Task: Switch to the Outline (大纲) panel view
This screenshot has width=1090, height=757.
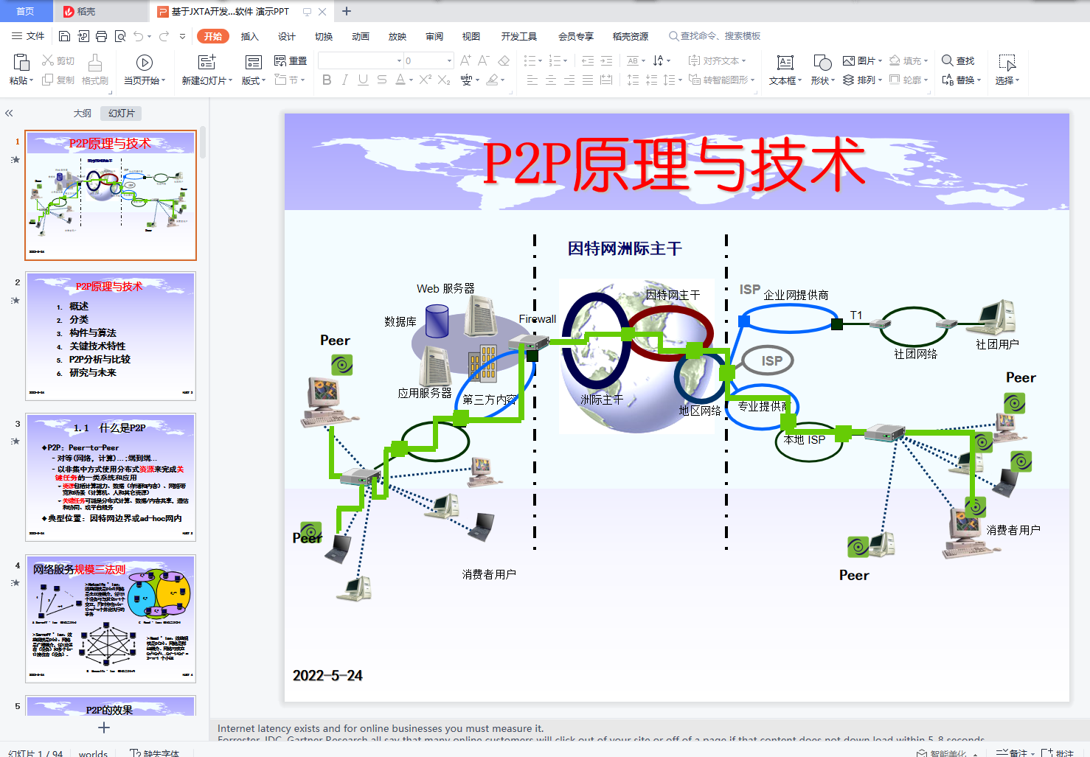Action: point(83,114)
